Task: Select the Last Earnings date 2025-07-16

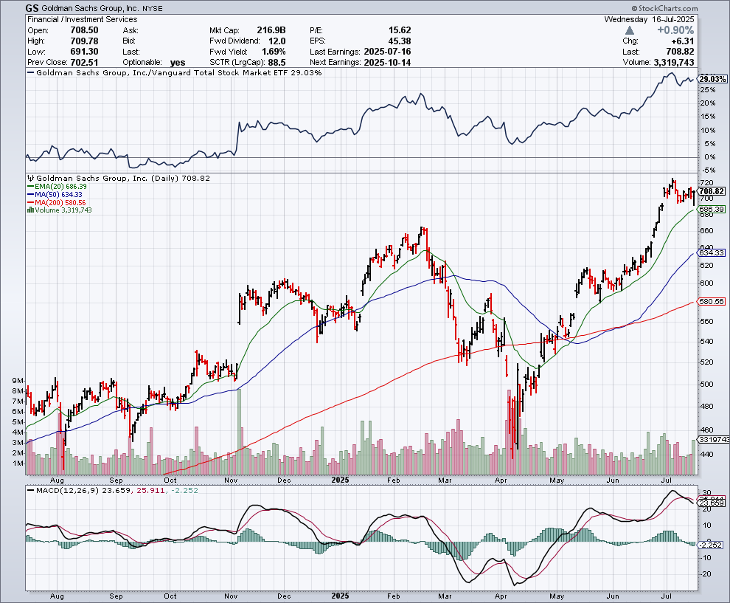Action: [387, 52]
